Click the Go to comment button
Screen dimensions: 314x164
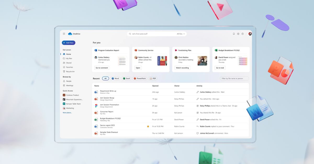pyautogui.click(x=102, y=68)
